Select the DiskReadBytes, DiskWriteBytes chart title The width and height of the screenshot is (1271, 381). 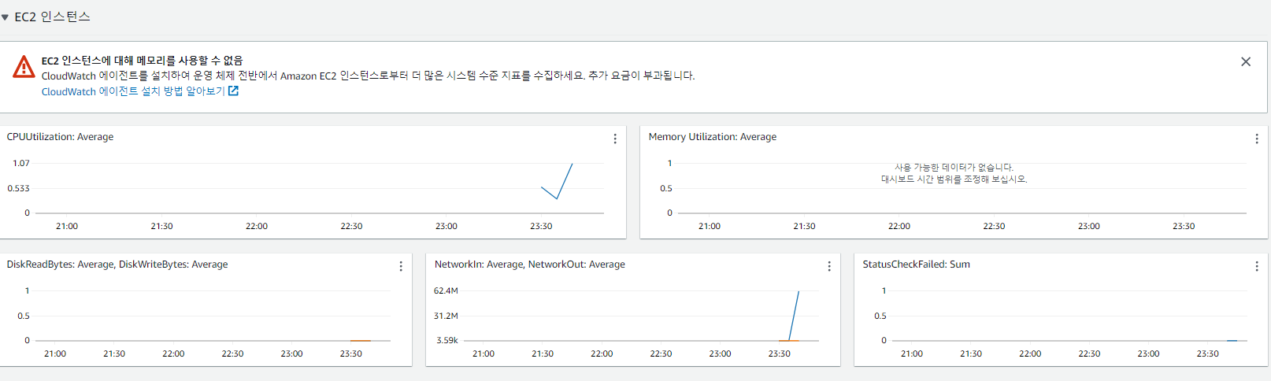[x=117, y=264]
